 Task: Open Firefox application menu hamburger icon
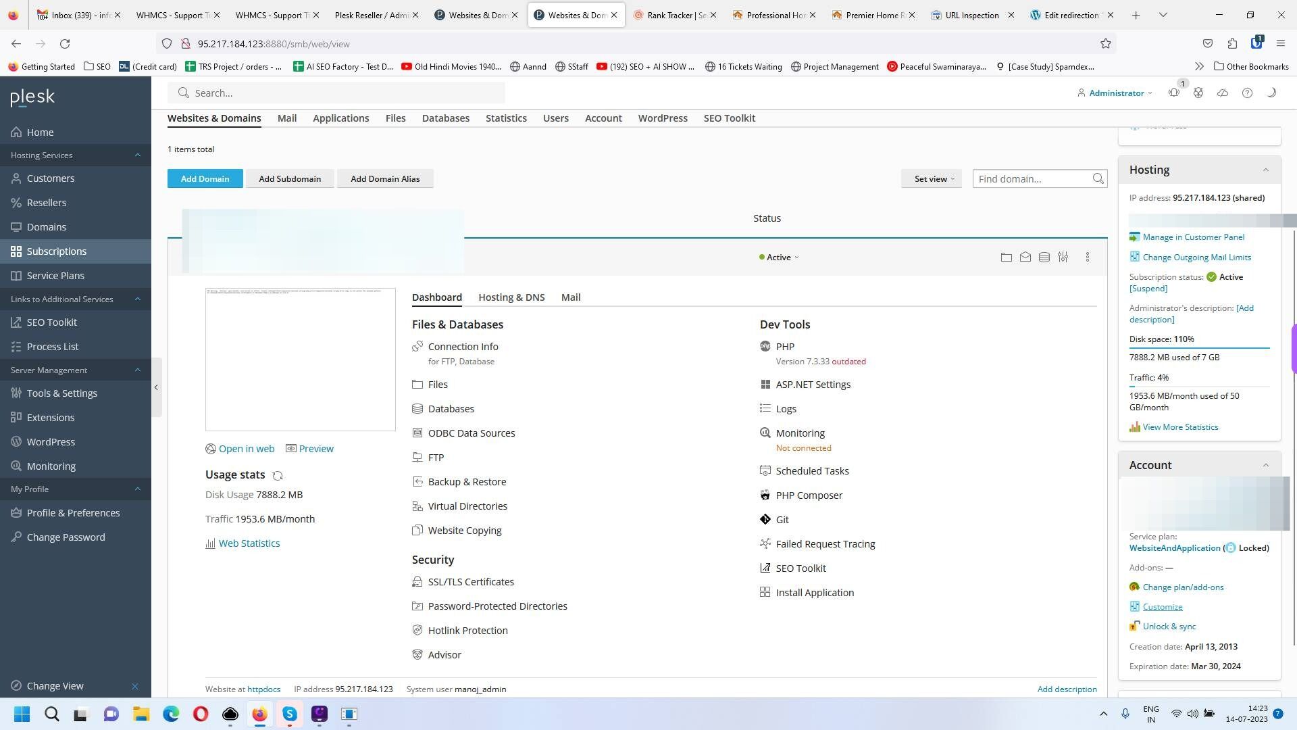[x=1280, y=43]
